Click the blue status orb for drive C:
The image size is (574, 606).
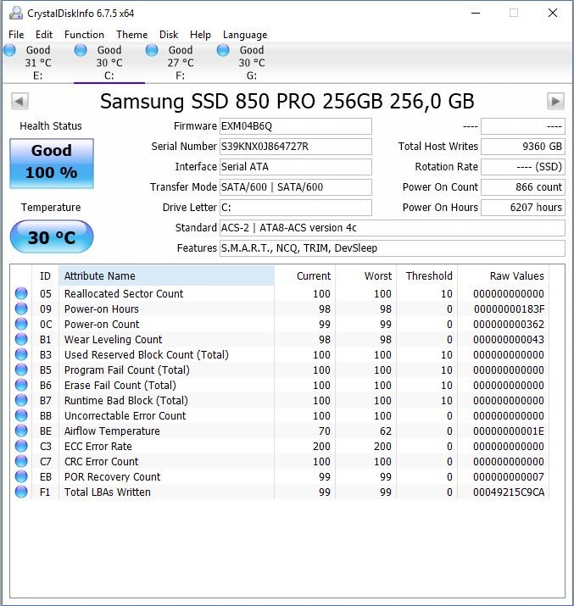tap(81, 50)
